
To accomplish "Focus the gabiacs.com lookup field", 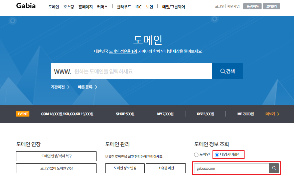I will pyautogui.click(x=232, y=168).
